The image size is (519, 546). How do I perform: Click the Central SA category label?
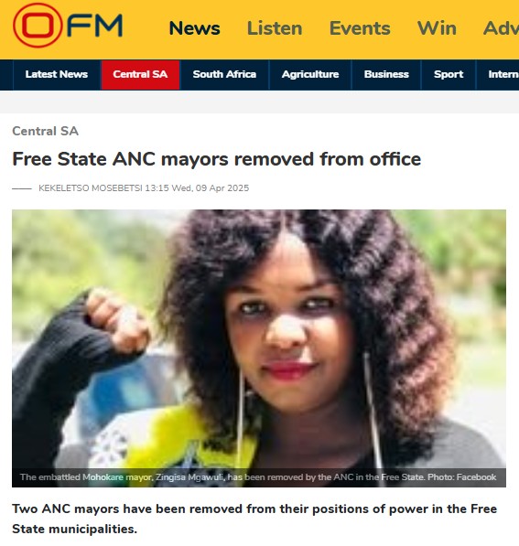tap(46, 131)
